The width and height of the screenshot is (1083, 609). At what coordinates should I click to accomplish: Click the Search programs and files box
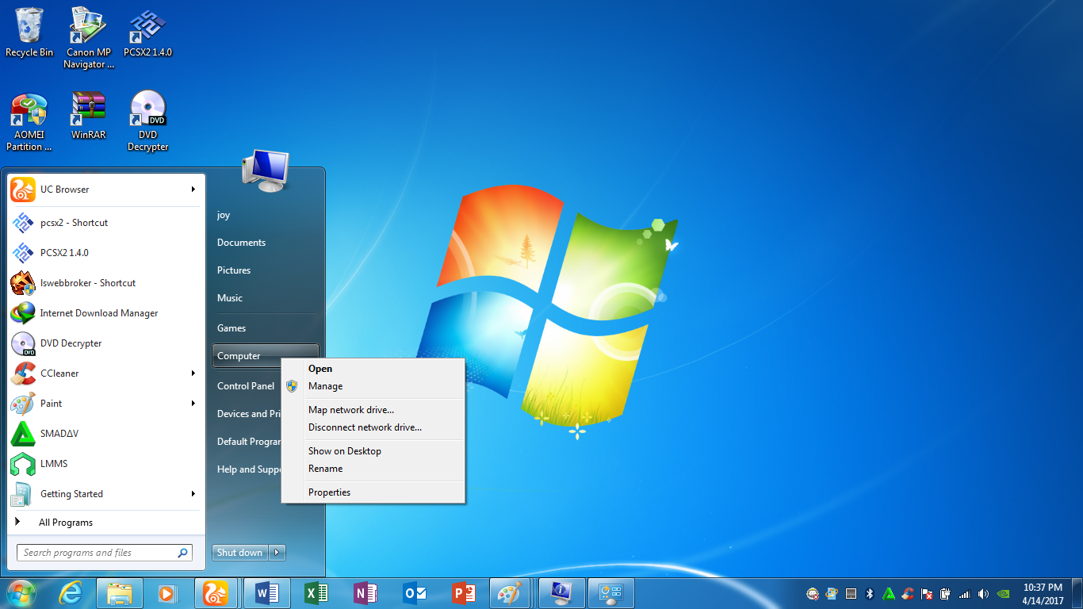pos(105,553)
